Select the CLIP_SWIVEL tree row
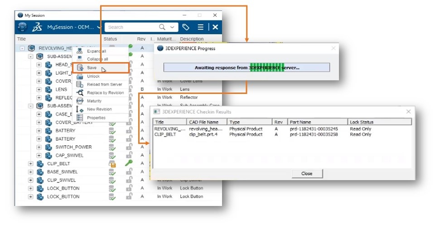The width and height of the screenshot is (435, 245). point(118,180)
